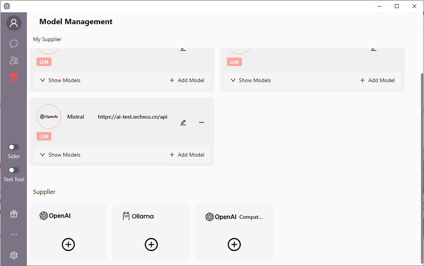Add an OpenAI supplier with plus button
Viewport: 424px width, 266px height.
[x=68, y=245]
